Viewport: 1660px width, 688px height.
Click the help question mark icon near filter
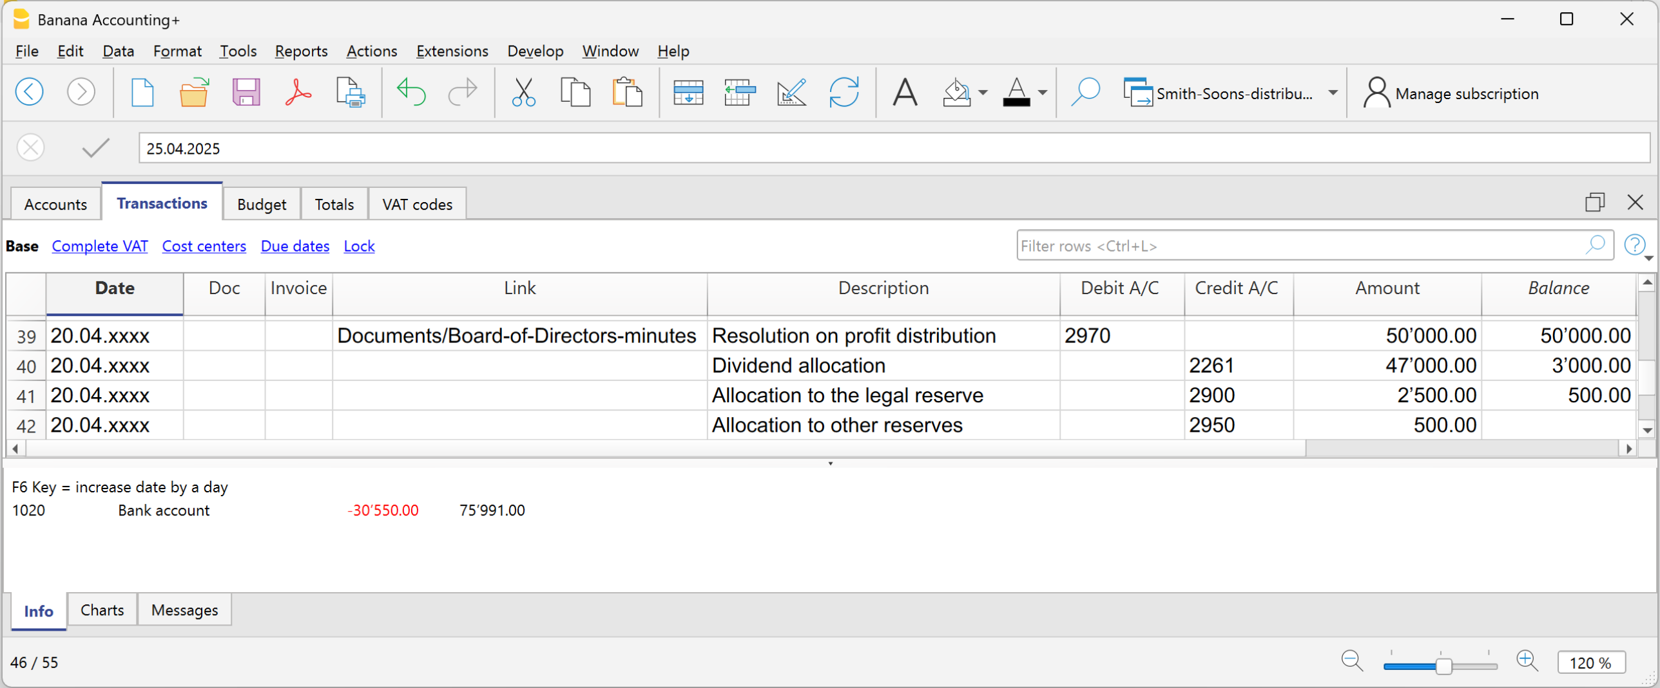[1634, 245]
